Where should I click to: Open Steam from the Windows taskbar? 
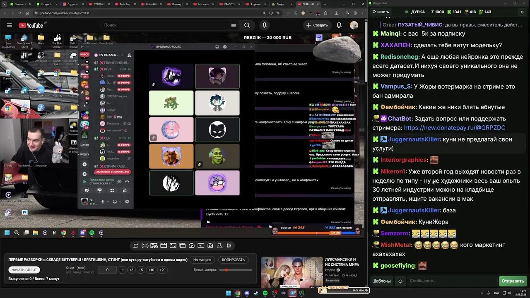[x=256, y=293]
